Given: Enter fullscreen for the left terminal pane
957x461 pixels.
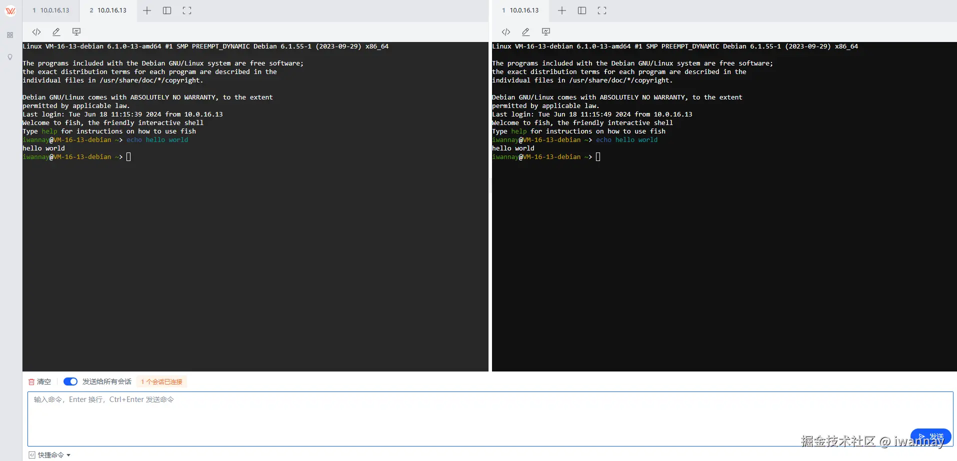Looking at the screenshot, I should [187, 10].
